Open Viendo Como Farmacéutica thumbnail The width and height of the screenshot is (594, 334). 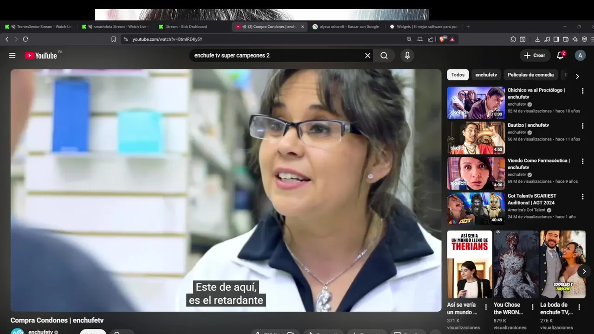pos(476,173)
